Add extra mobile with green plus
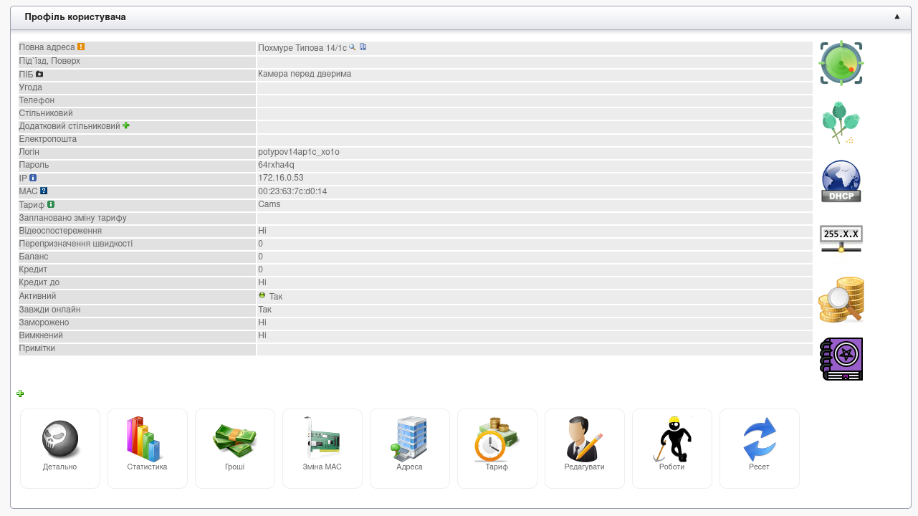This screenshot has width=918, height=516. click(x=126, y=125)
